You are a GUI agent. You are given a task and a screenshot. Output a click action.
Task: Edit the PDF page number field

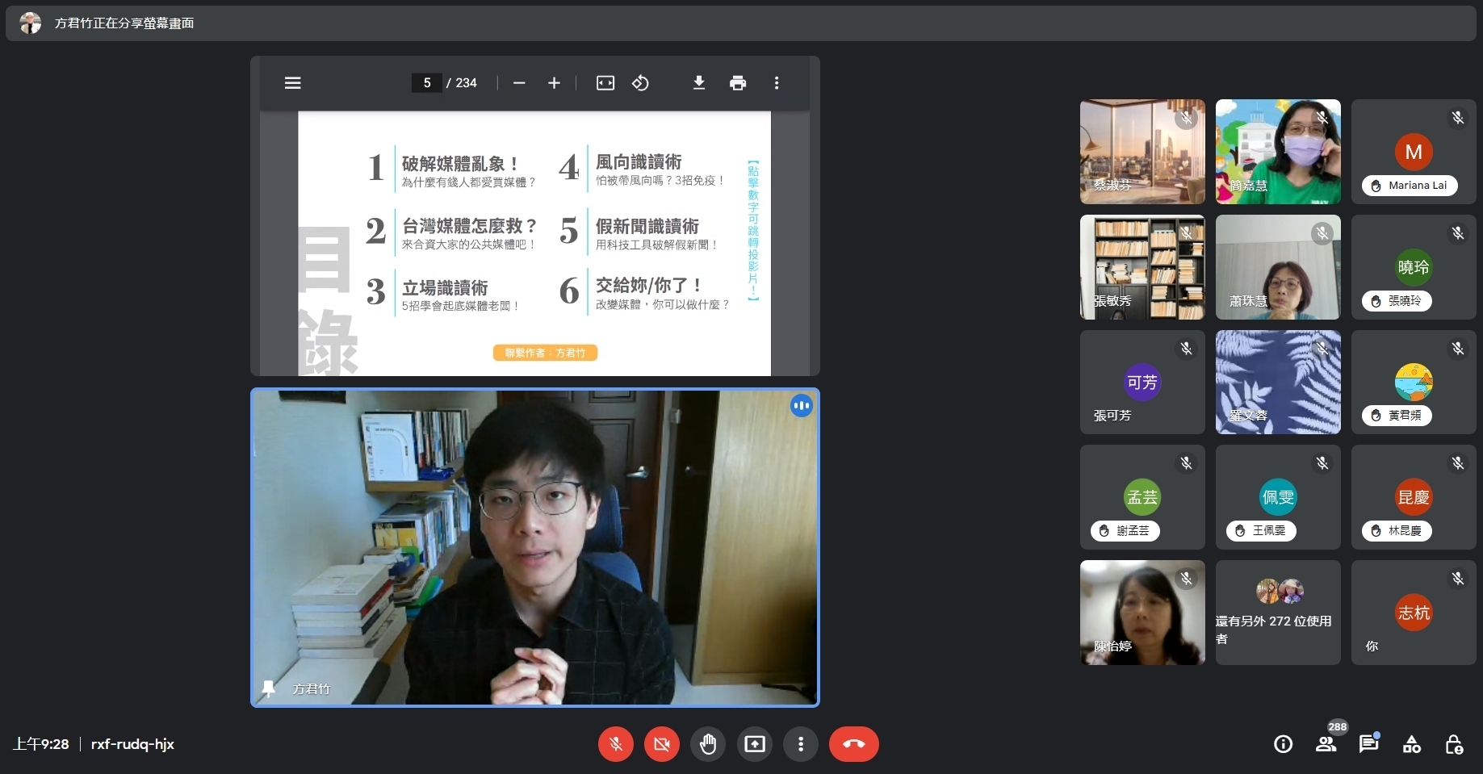pos(427,83)
